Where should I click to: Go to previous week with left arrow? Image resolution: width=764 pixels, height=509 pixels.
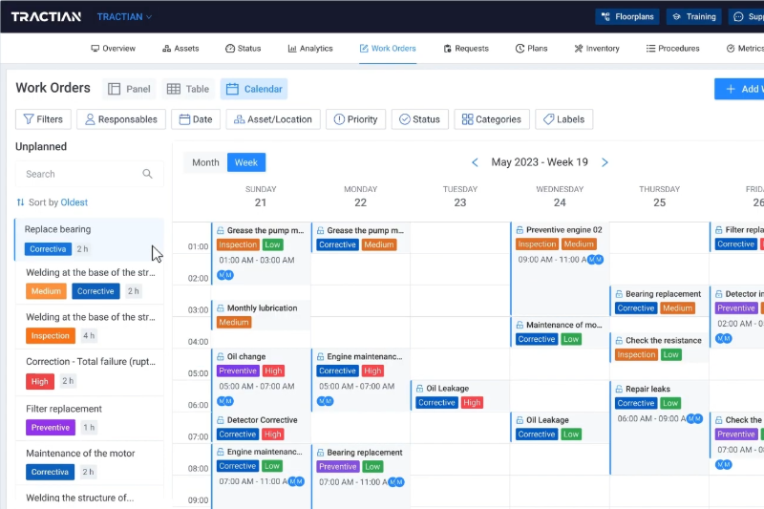coord(475,162)
